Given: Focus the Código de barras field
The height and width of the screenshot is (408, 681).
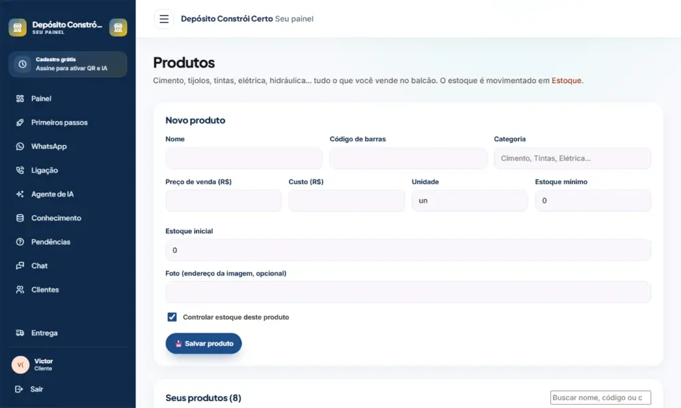Looking at the screenshot, I should (408, 158).
